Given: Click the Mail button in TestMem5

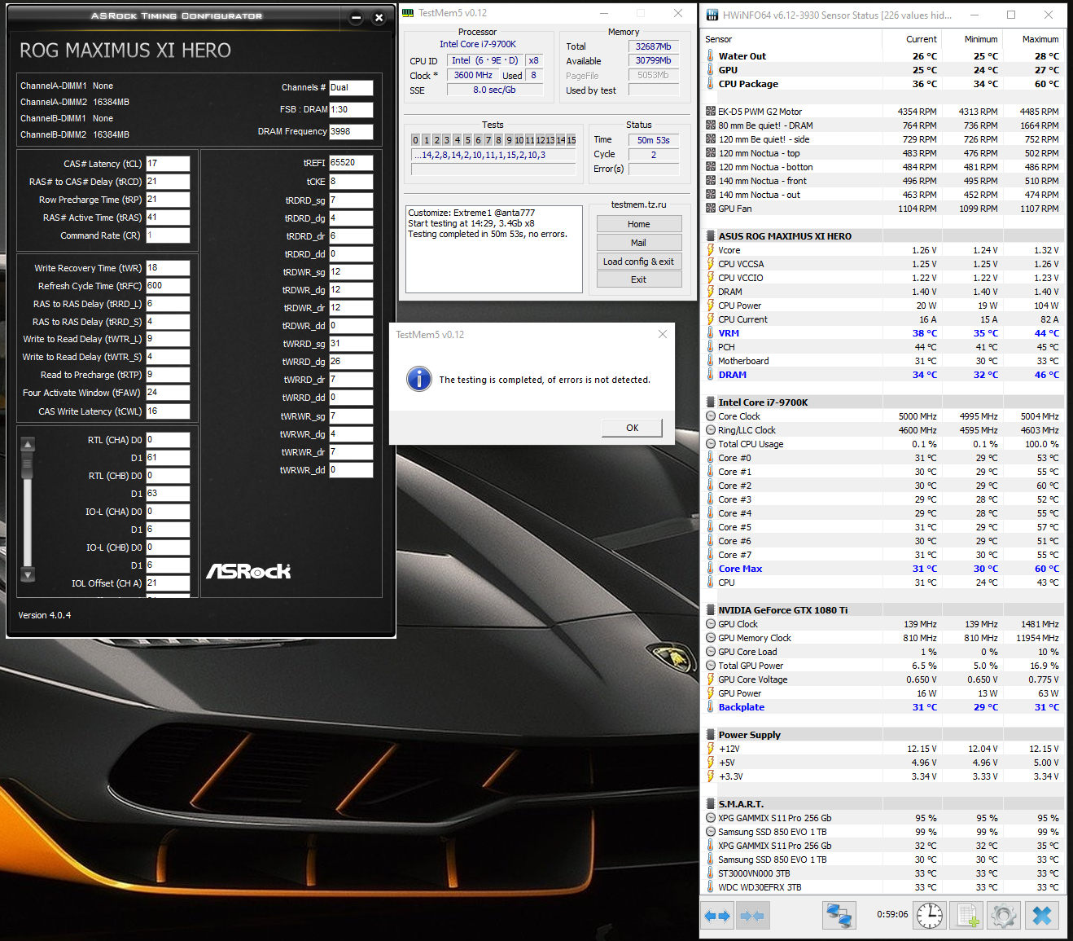Looking at the screenshot, I should pyautogui.click(x=639, y=243).
